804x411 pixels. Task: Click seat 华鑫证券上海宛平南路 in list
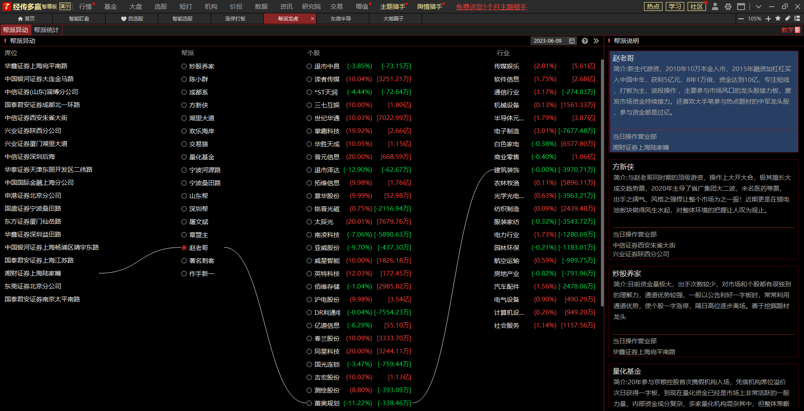coord(36,66)
